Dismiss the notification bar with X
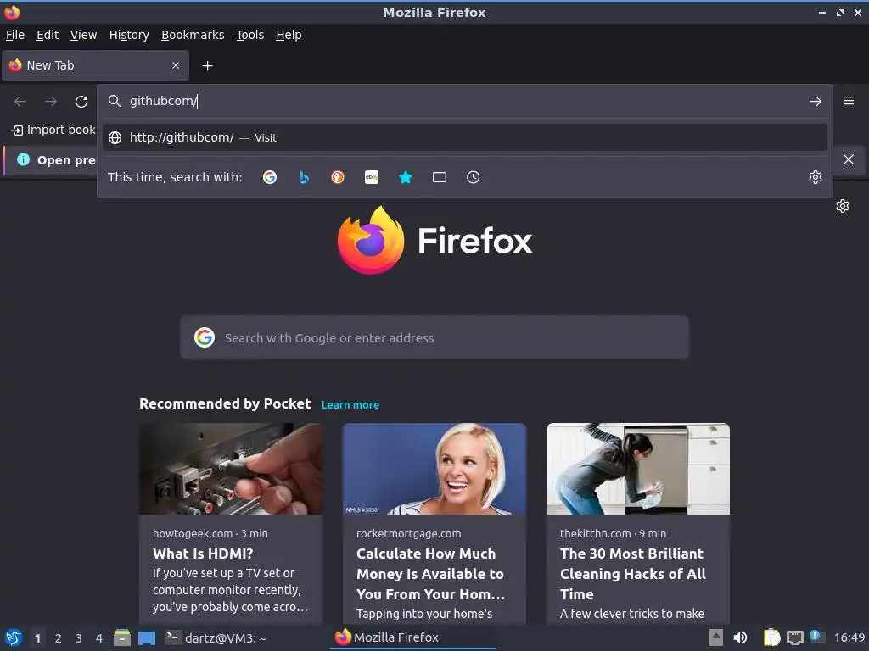869x651 pixels. (848, 159)
